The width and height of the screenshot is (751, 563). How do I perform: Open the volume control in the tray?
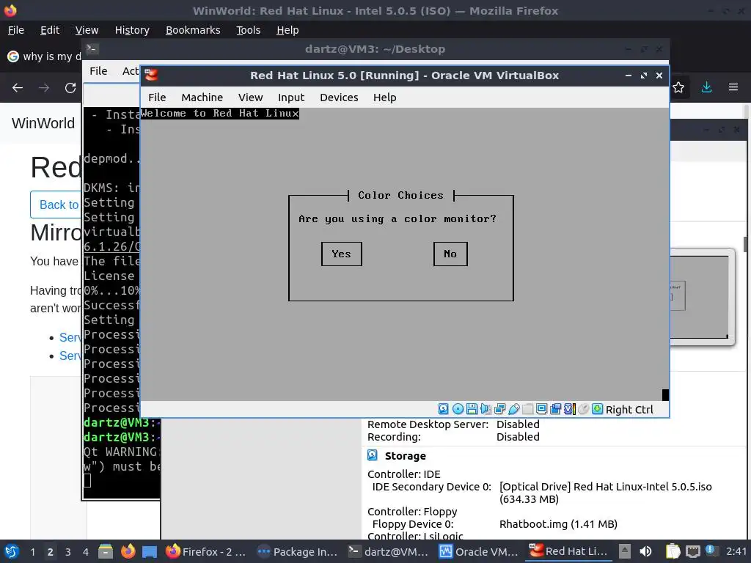tap(645, 551)
